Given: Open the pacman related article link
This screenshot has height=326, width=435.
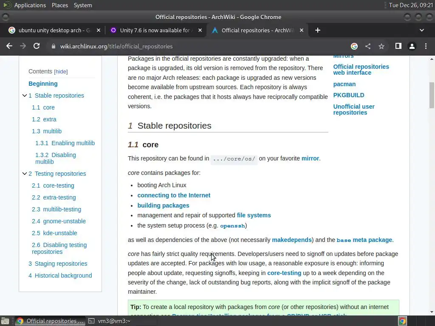Looking at the screenshot, I should [344, 84].
